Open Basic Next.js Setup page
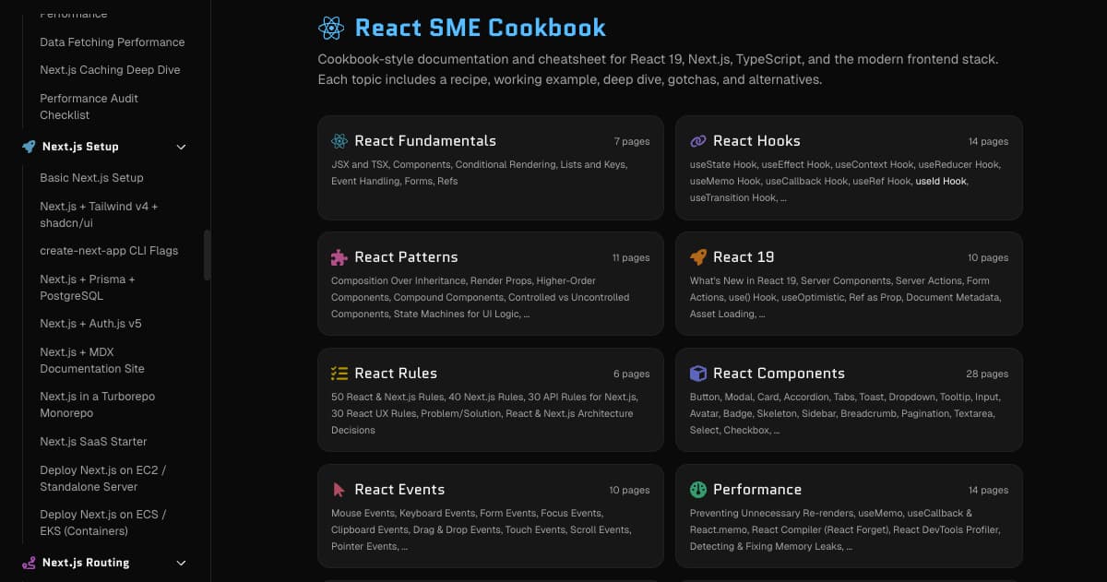The width and height of the screenshot is (1107, 582). click(x=91, y=178)
